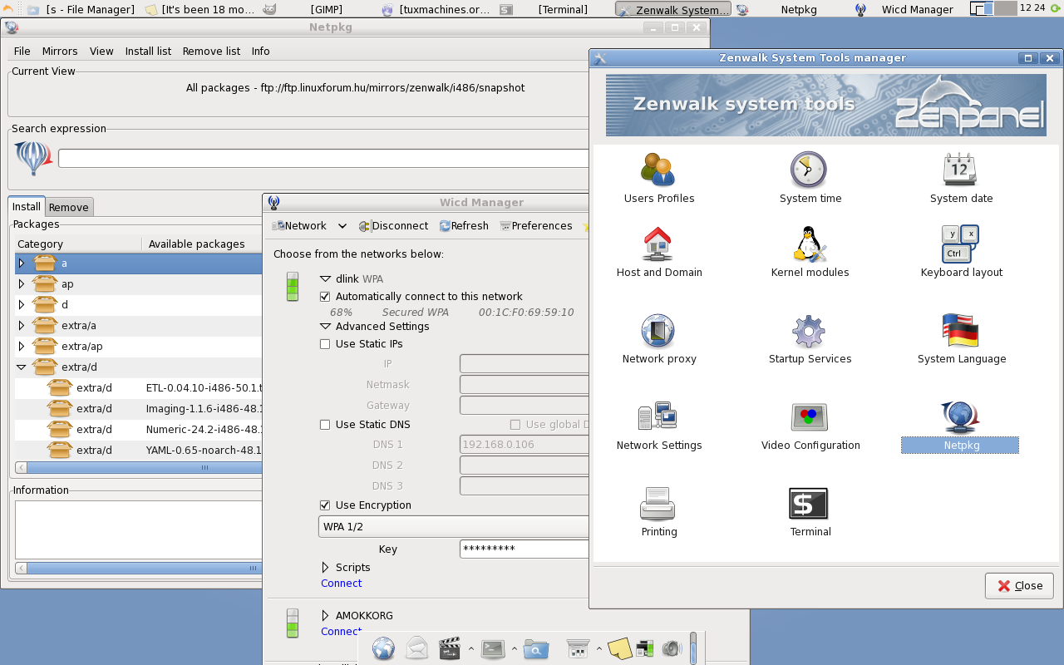Viewport: 1064px width, 665px height.
Task: Open the mail envelope icon in the dock
Action: point(416,648)
